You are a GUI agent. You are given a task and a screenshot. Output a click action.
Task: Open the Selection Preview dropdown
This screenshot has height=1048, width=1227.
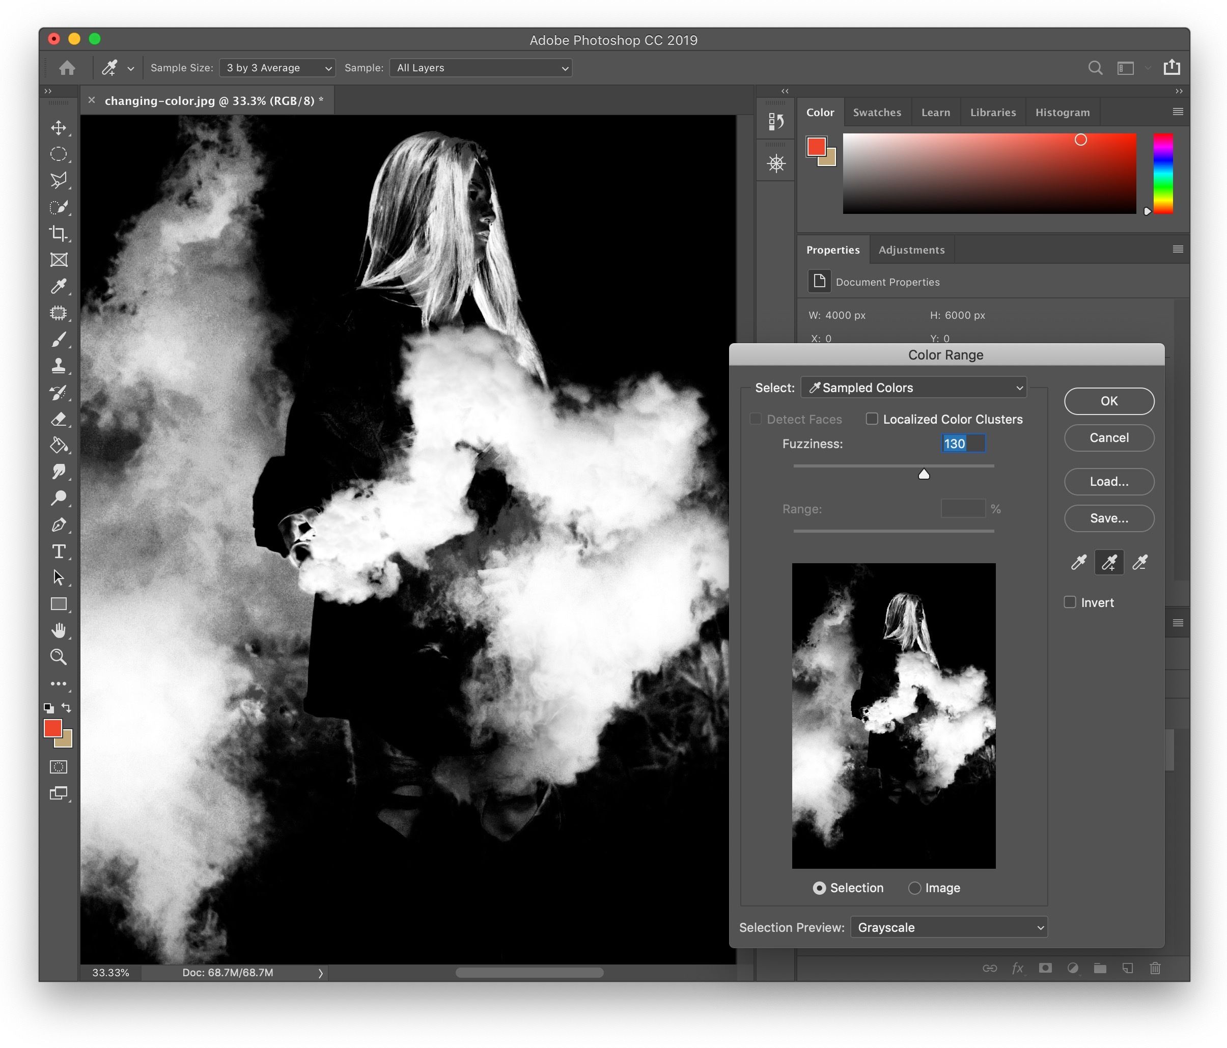pyautogui.click(x=947, y=926)
